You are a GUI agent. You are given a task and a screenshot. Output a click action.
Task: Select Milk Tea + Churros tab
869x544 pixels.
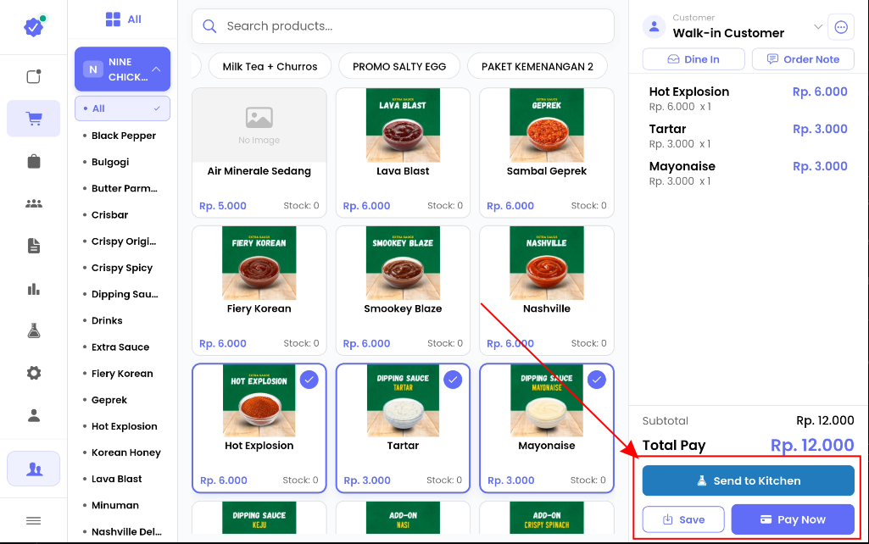270,66
